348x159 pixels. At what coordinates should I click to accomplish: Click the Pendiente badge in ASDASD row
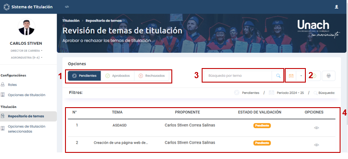262,126
